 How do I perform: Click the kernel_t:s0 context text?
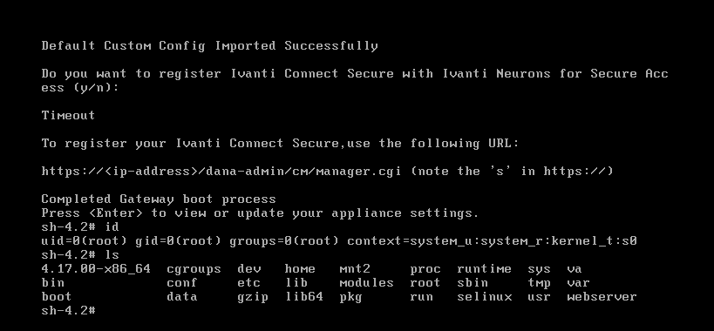click(594, 241)
